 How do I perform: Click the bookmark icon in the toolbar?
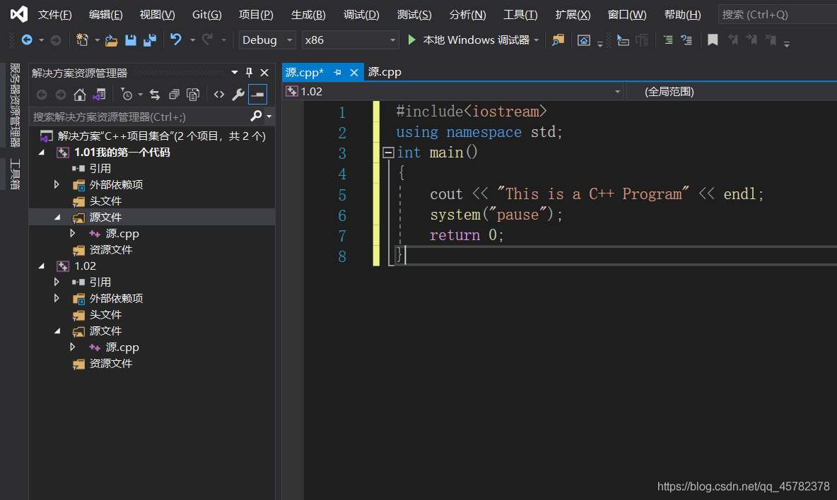(713, 40)
